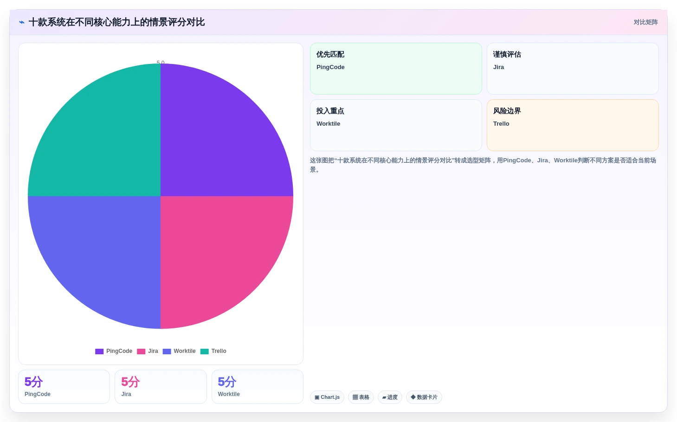Open the 风险边界 Trello card
Screen dimensions: 677x422
pyautogui.click(x=573, y=125)
